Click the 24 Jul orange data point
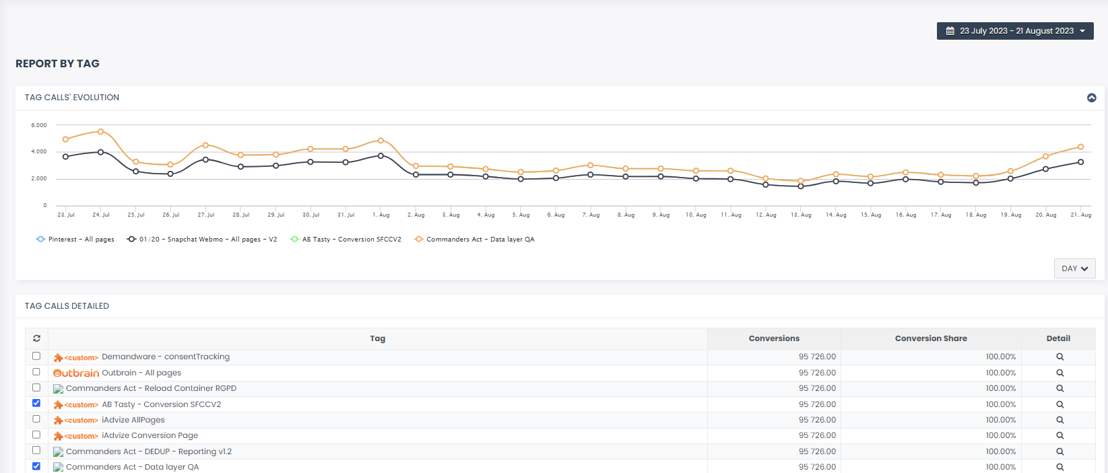Image resolution: width=1108 pixels, height=473 pixels. [101, 132]
